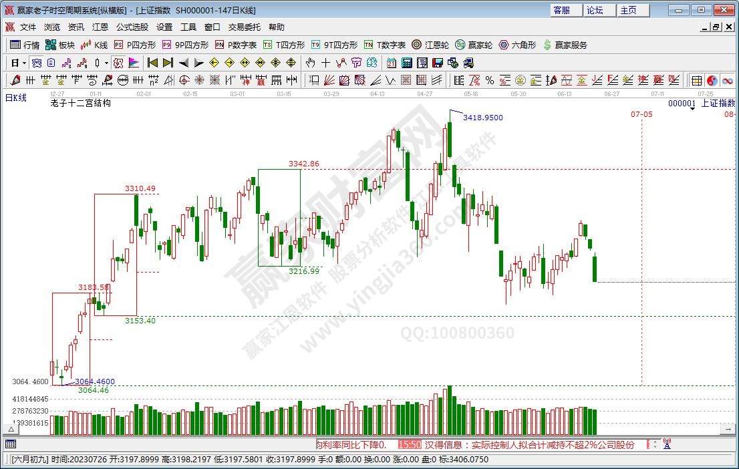Open the 000001 stock code dropdown arrow
Screen dimensions: 739x469
coord(693,108)
